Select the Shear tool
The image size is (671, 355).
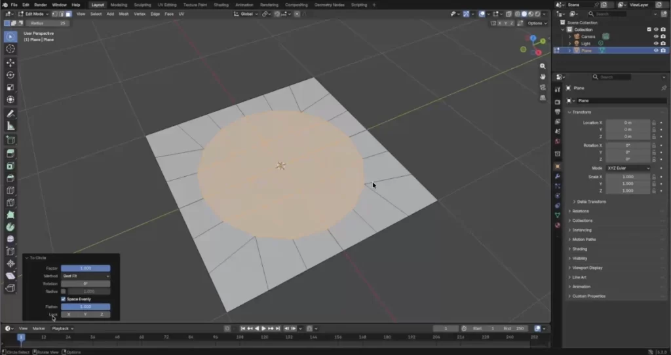click(10, 276)
